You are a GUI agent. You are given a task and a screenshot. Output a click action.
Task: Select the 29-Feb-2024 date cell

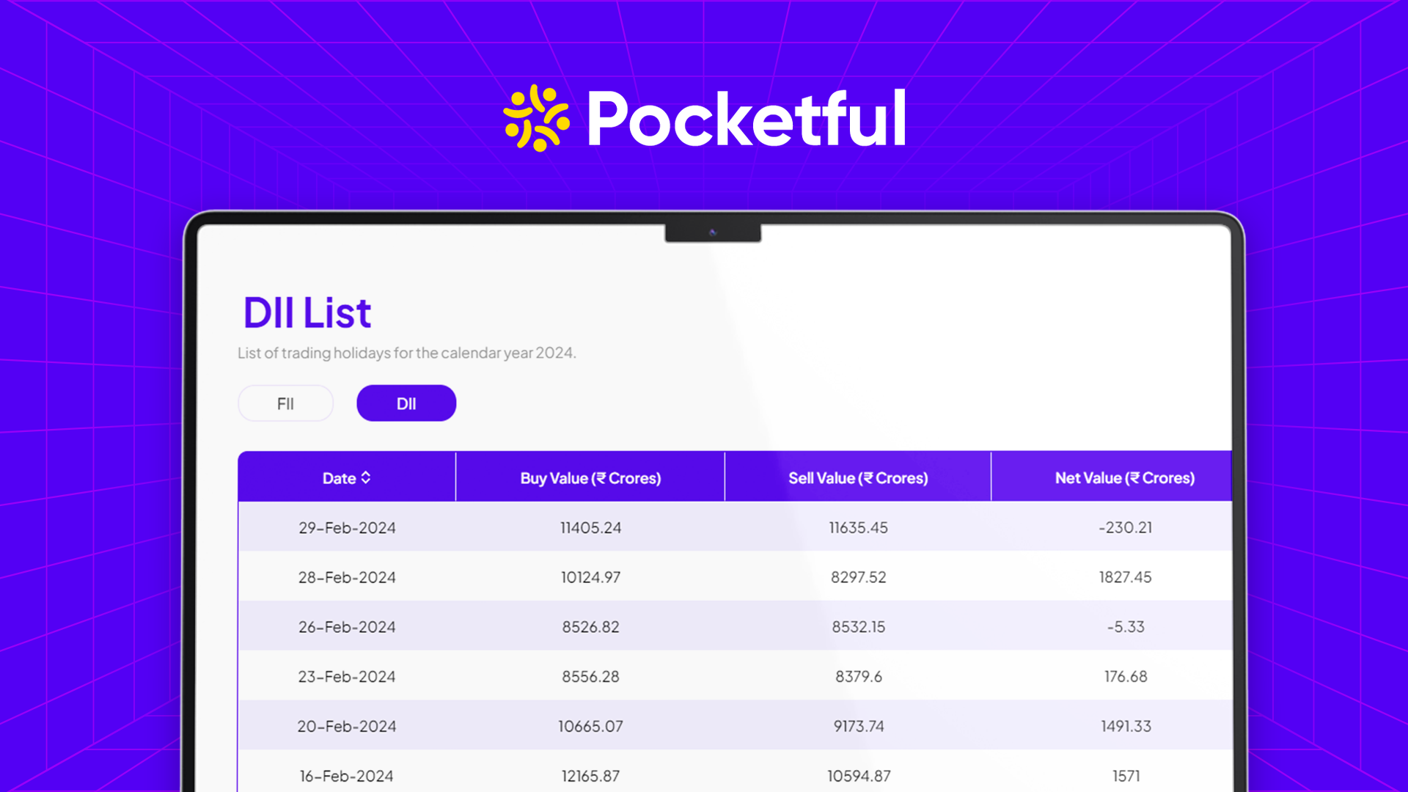pyautogui.click(x=347, y=528)
